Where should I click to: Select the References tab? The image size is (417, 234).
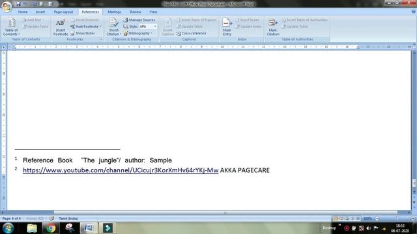pyautogui.click(x=90, y=12)
